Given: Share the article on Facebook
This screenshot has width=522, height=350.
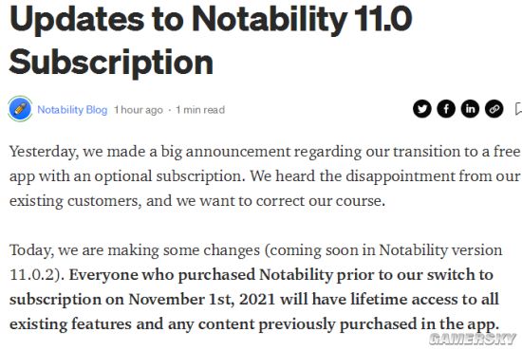Looking at the screenshot, I should coord(446,109).
